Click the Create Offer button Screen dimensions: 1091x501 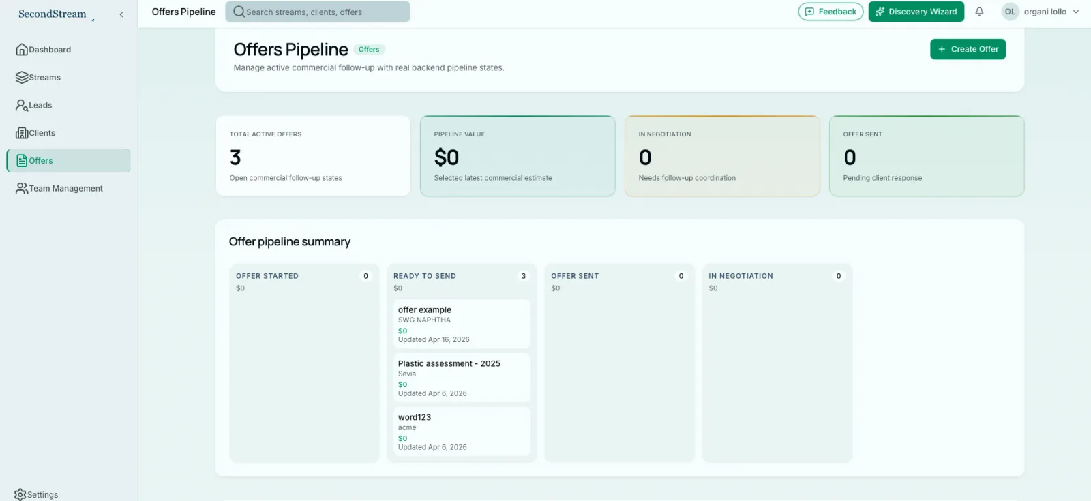pos(968,49)
